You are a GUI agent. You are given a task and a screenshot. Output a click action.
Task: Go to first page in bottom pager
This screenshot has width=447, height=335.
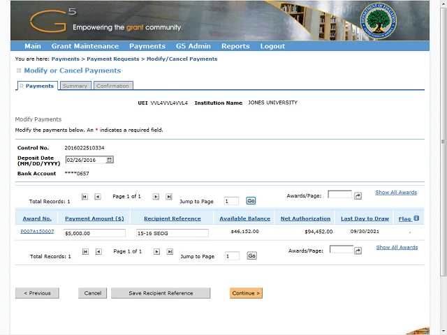(85, 251)
